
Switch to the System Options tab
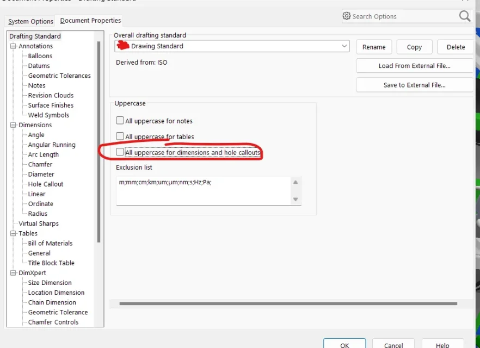pyautogui.click(x=30, y=21)
